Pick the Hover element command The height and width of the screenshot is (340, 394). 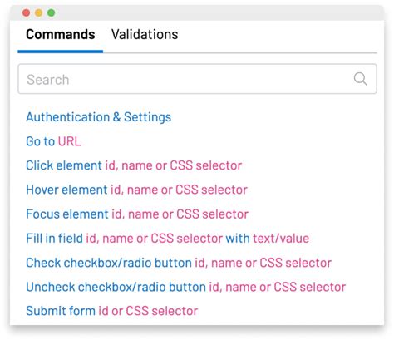point(136,190)
